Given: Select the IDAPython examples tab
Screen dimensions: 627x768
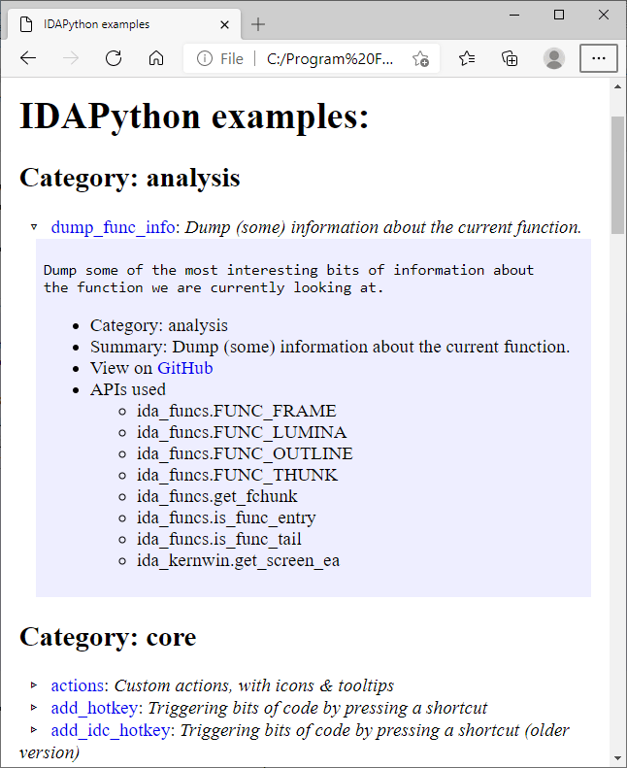Looking at the screenshot, I should tap(124, 24).
